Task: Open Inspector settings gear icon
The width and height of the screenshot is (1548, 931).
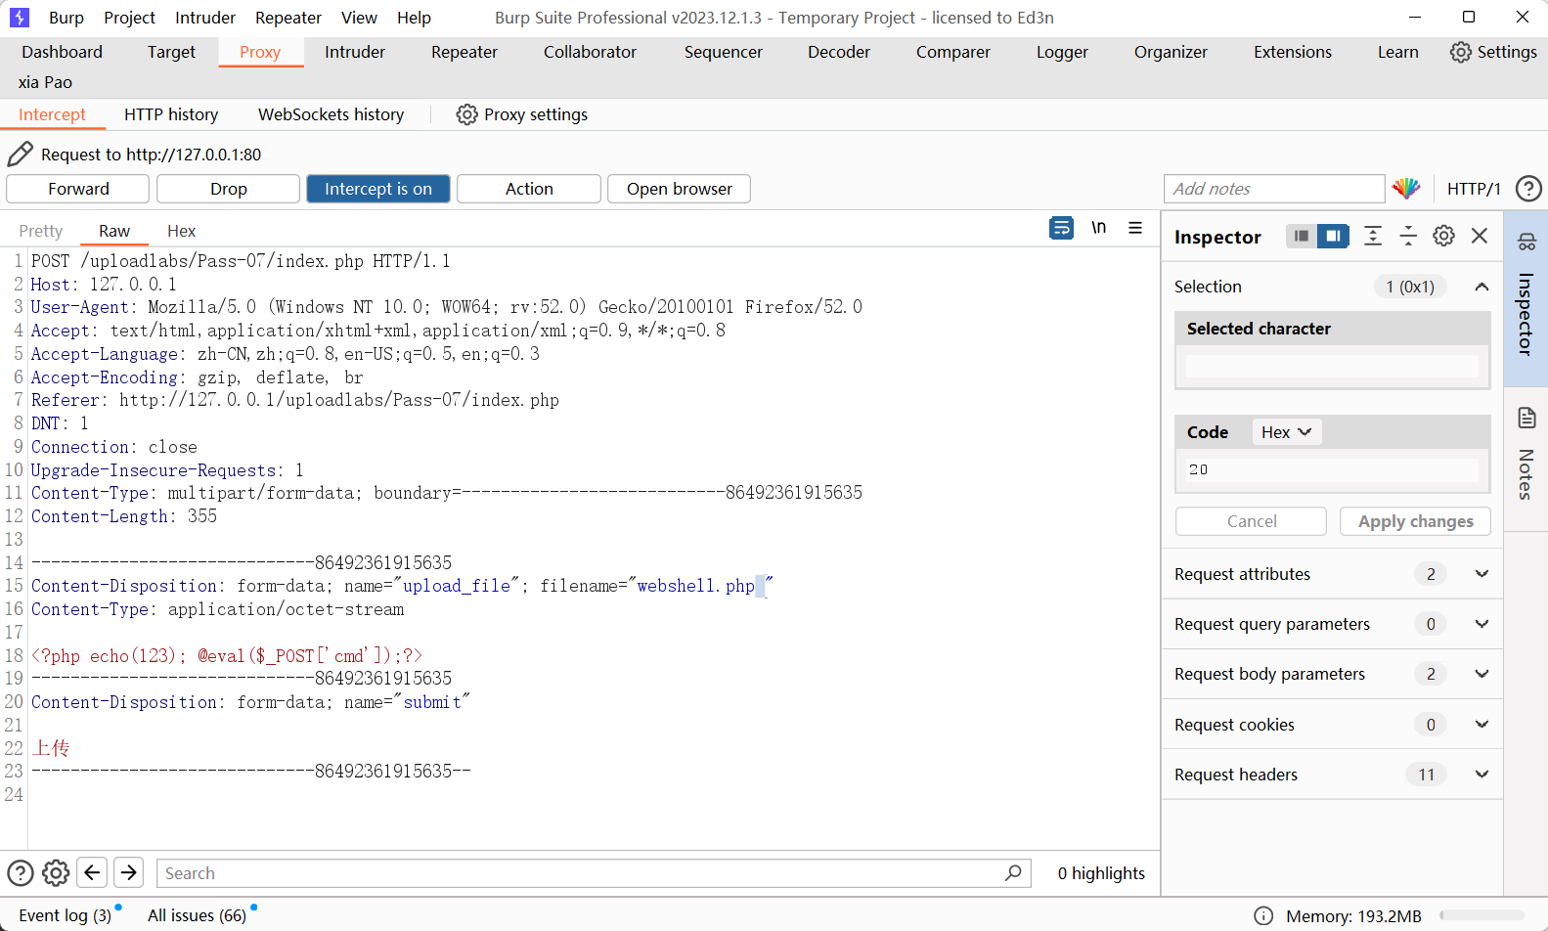Action: [1443, 236]
